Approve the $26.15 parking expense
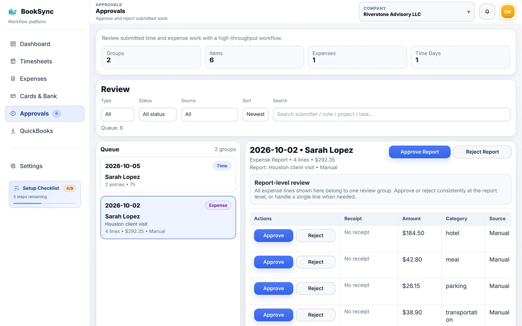 pyautogui.click(x=274, y=288)
